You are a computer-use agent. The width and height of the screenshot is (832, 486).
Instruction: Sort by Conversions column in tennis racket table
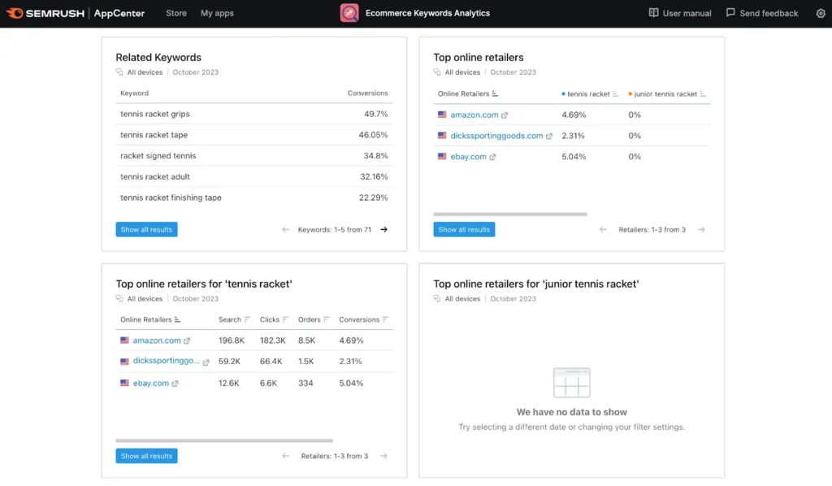pyautogui.click(x=385, y=320)
